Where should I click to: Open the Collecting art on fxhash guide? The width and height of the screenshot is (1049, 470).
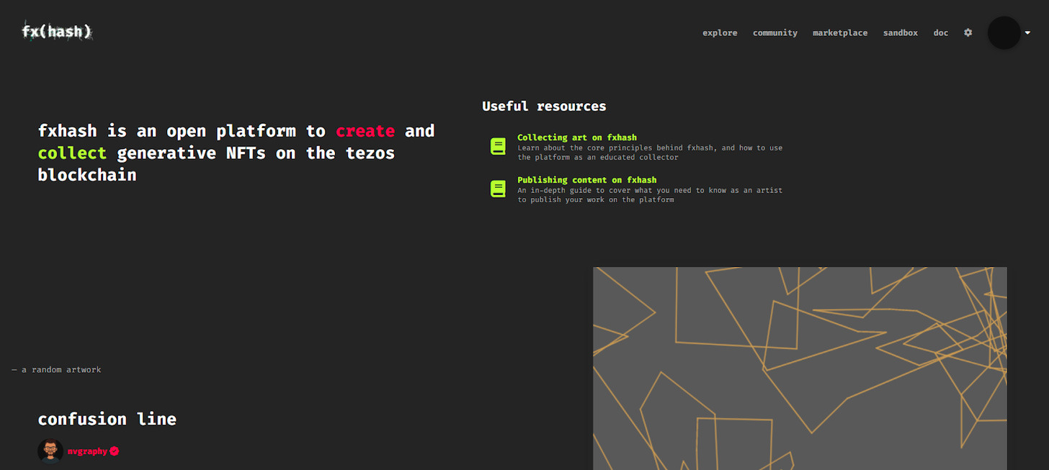tap(577, 137)
